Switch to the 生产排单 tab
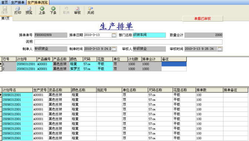Screen dimensions: 249x141 coord(18,2)
